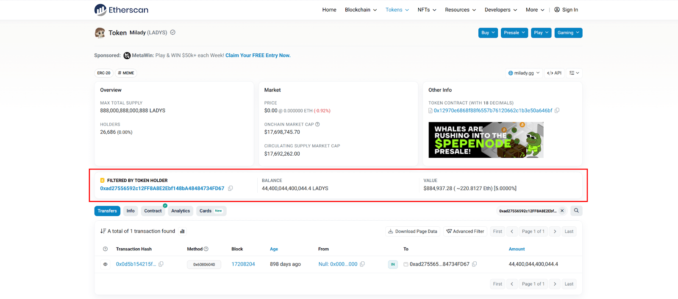Click the # MEME tag
This screenshot has height=299, width=678.
click(x=126, y=73)
